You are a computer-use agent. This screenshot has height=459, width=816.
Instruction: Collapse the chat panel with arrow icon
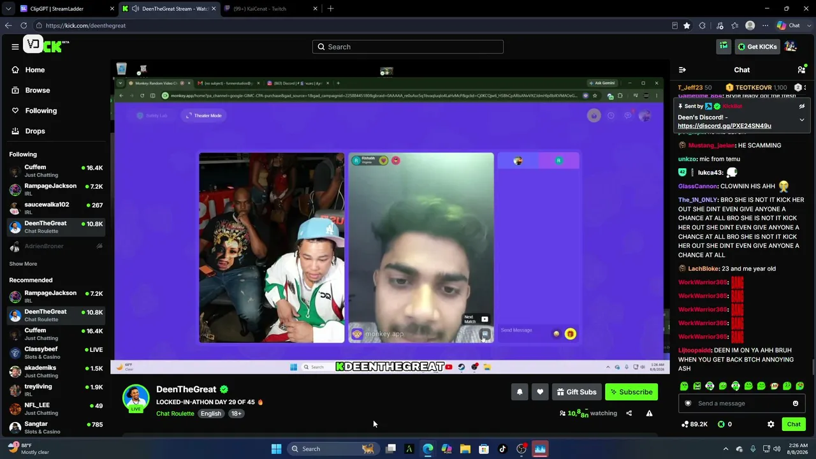[682, 69]
